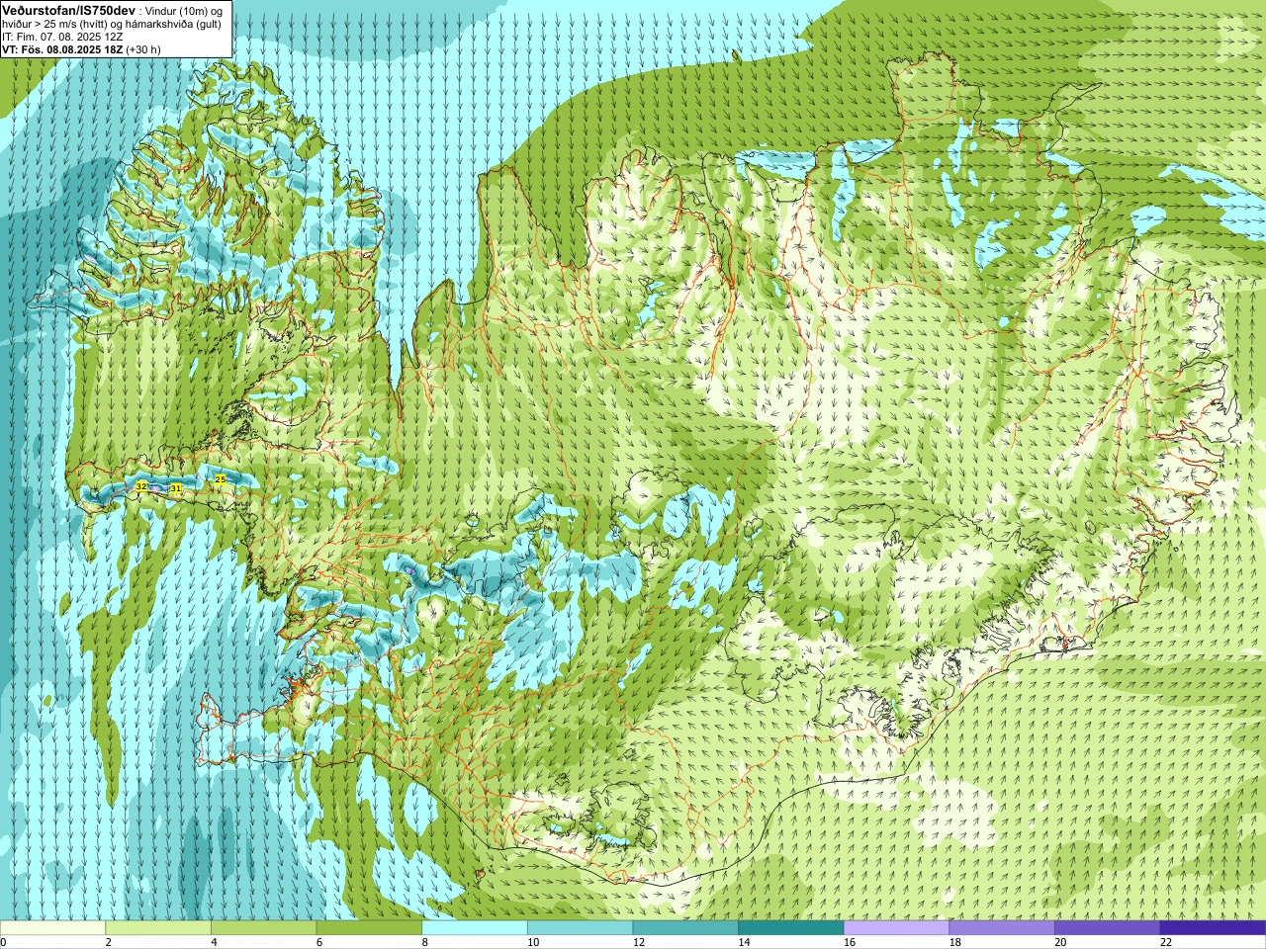The height and width of the screenshot is (949, 1266).
Task: Click the title Veðurstofan/IS750dev
Action: 68,9
